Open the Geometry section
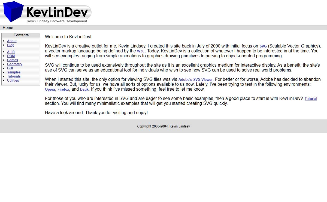Image resolution: width=327 pixels, height=202 pixels. click(15, 64)
